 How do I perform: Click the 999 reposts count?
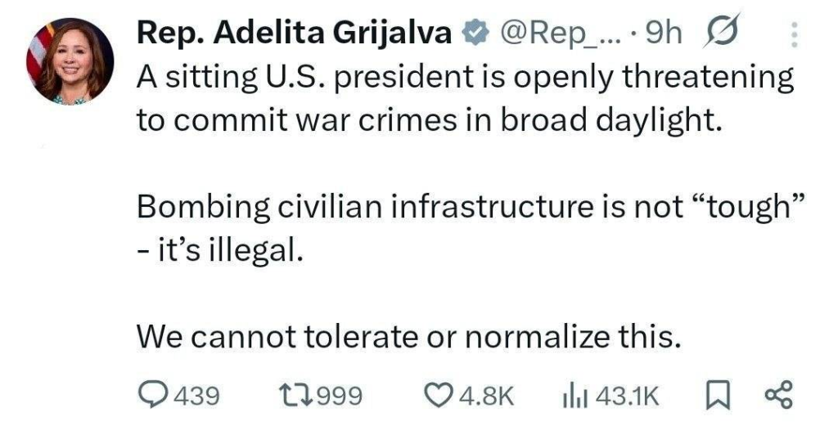(339, 396)
